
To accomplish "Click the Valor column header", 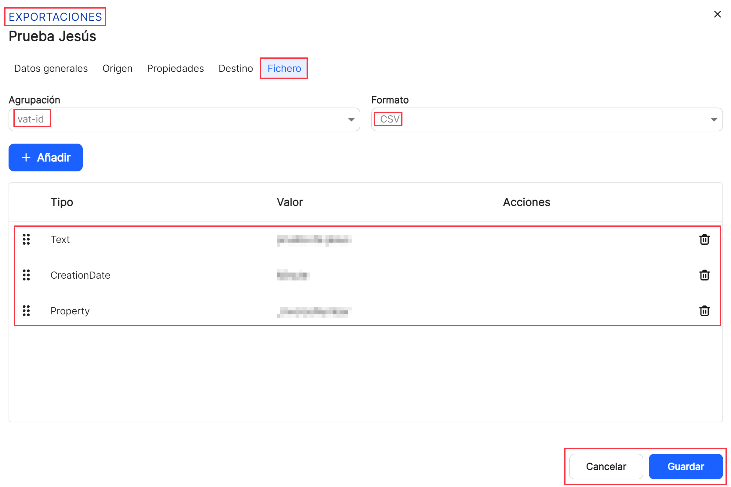I will coord(289,202).
